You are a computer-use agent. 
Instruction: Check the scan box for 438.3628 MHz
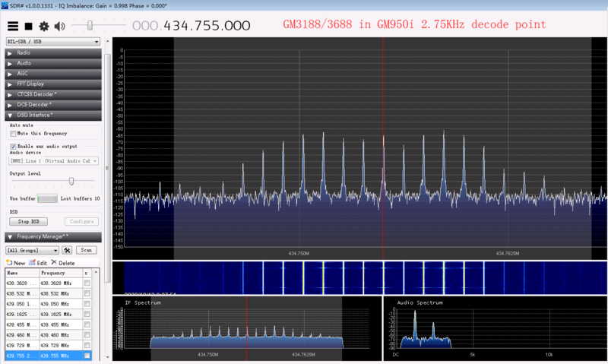point(87,283)
